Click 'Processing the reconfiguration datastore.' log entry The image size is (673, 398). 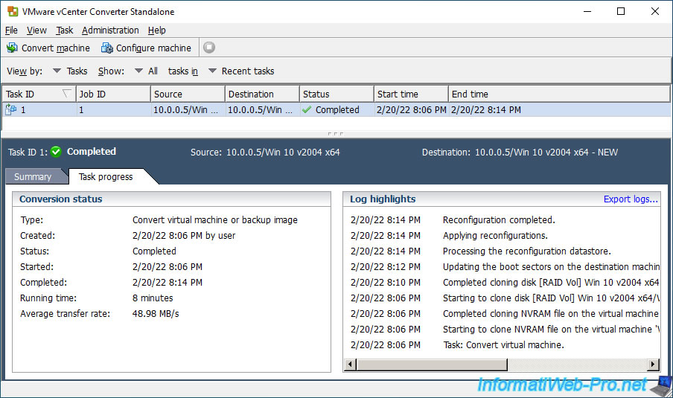point(526,251)
